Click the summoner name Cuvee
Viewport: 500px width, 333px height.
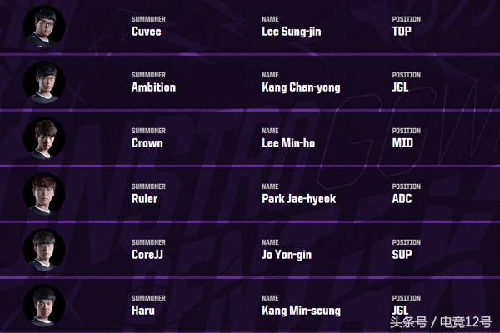pos(147,32)
